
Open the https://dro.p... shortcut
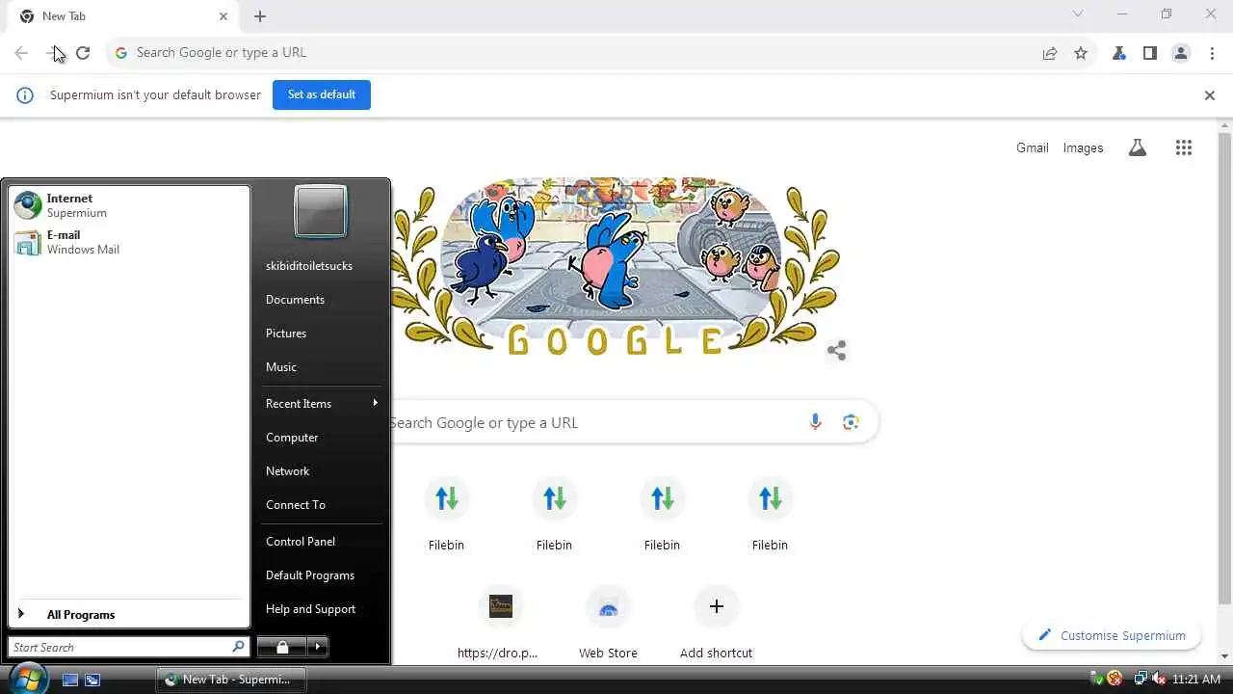click(x=500, y=624)
